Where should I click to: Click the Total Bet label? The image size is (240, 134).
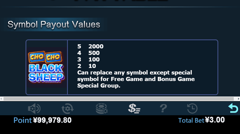(x=191, y=120)
